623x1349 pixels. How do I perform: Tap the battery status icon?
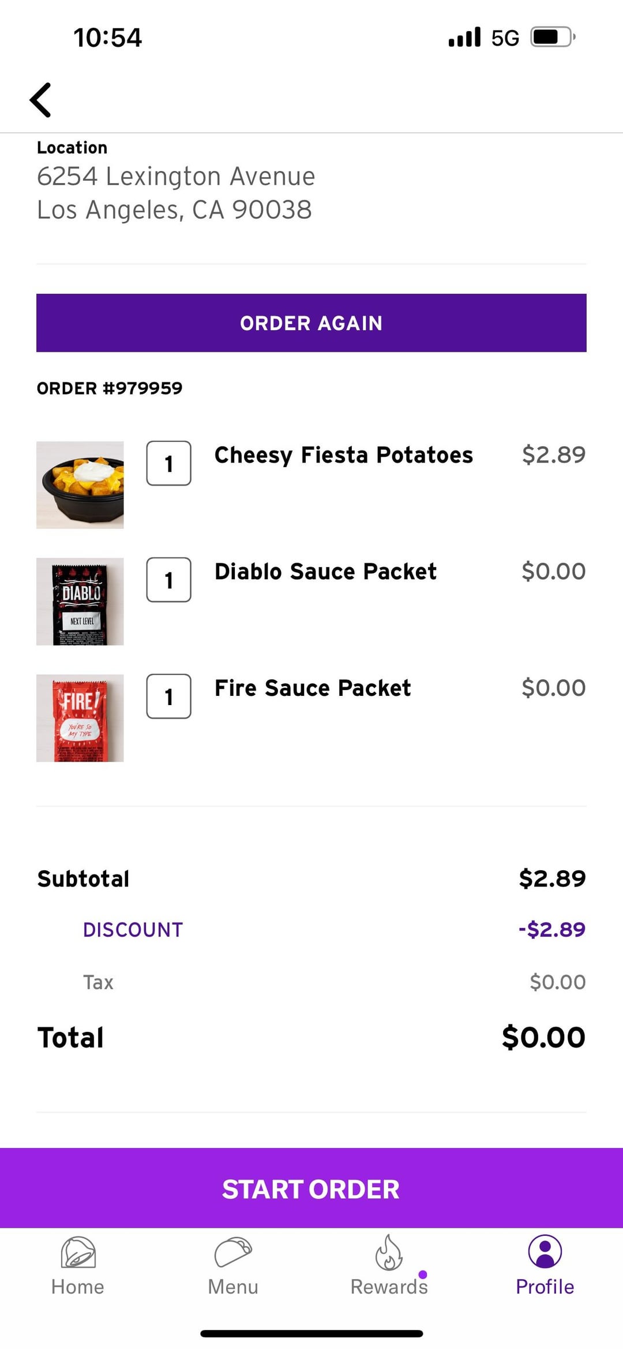[553, 37]
